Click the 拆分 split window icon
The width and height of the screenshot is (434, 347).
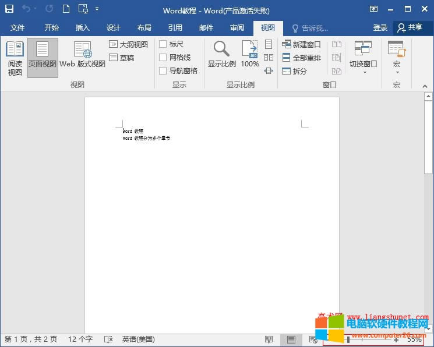[287, 71]
